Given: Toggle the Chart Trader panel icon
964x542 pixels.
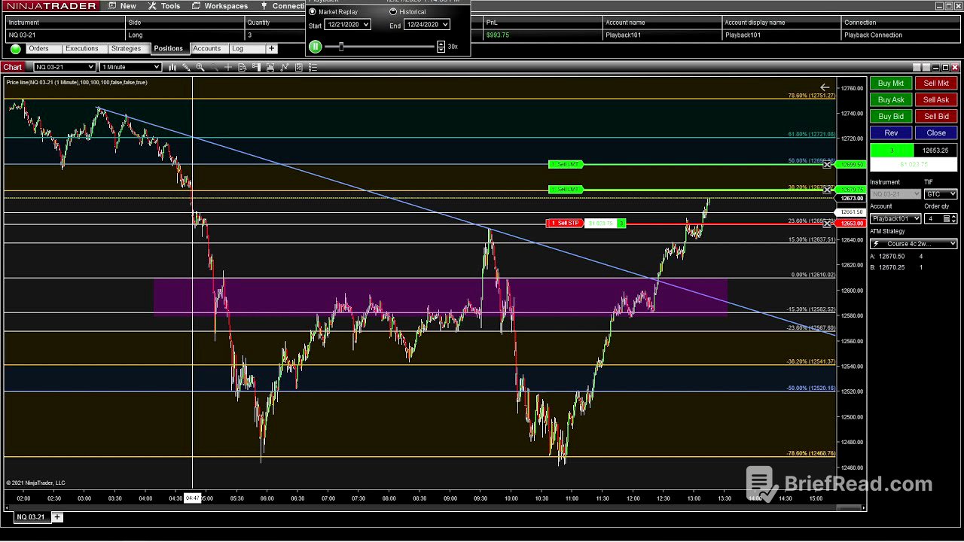Looking at the screenshot, I should 257,68.
